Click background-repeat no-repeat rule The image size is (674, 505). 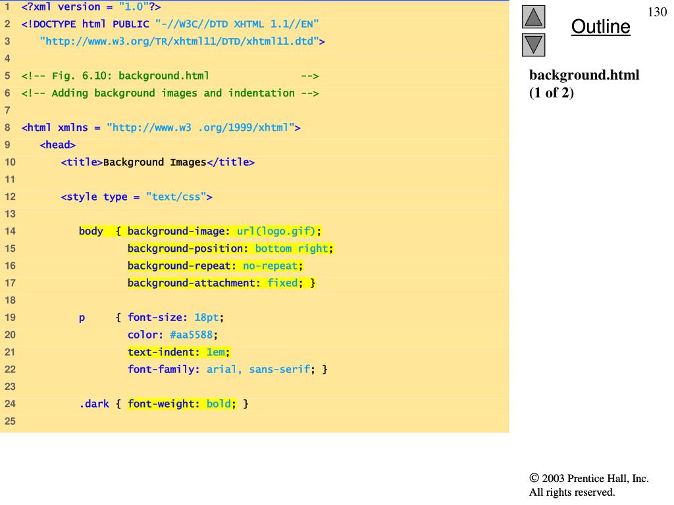pos(215,266)
